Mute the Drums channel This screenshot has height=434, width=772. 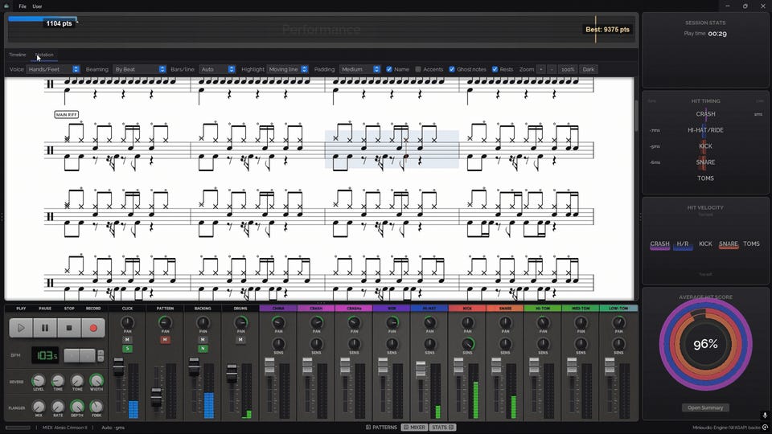pos(240,339)
